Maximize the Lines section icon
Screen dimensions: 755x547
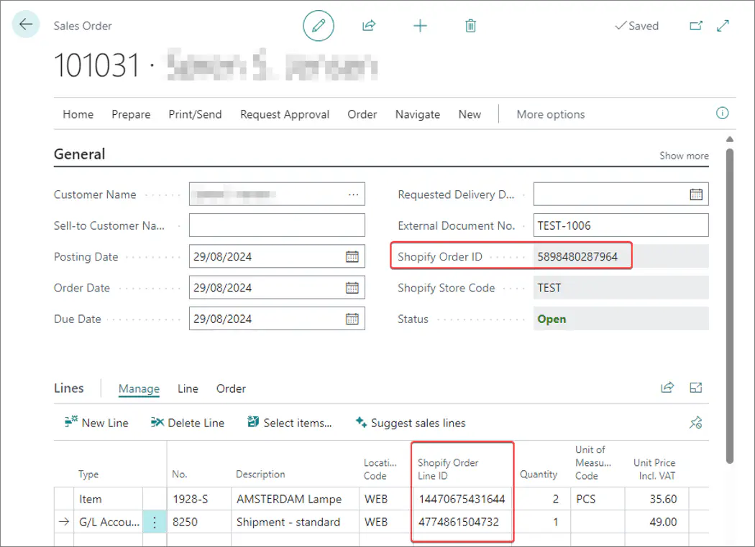point(696,388)
